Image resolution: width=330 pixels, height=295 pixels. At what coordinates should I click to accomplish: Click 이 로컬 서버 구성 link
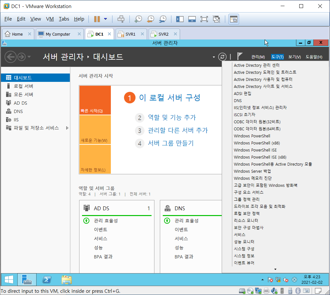point(169,98)
